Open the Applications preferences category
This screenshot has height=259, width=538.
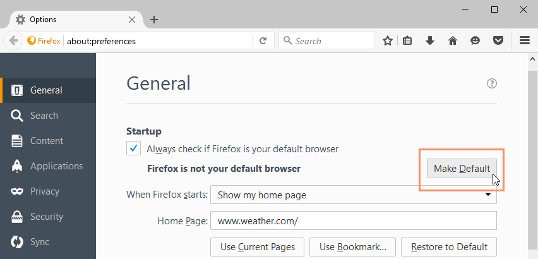click(56, 166)
